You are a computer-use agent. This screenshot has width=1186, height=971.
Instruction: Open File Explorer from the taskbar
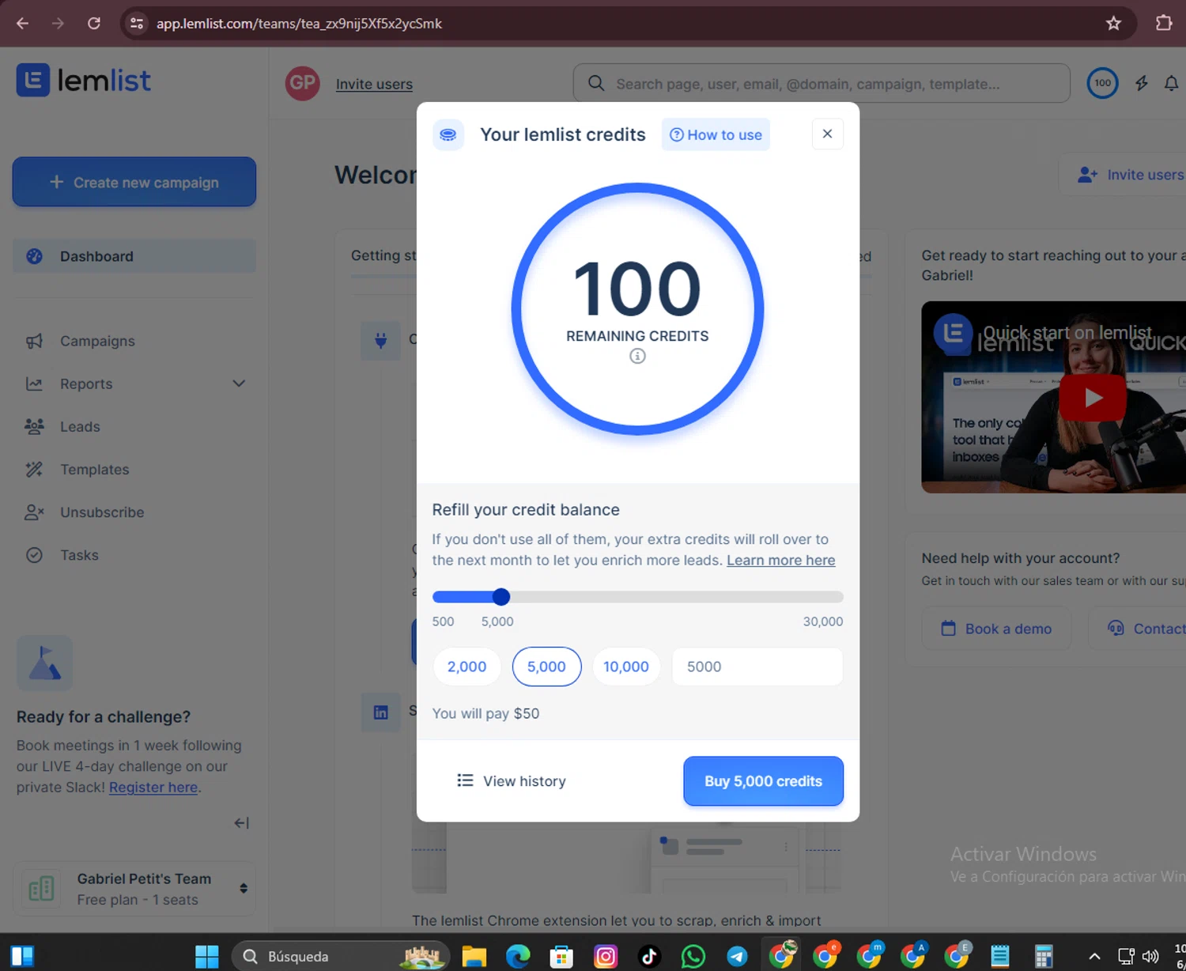pos(474,957)
